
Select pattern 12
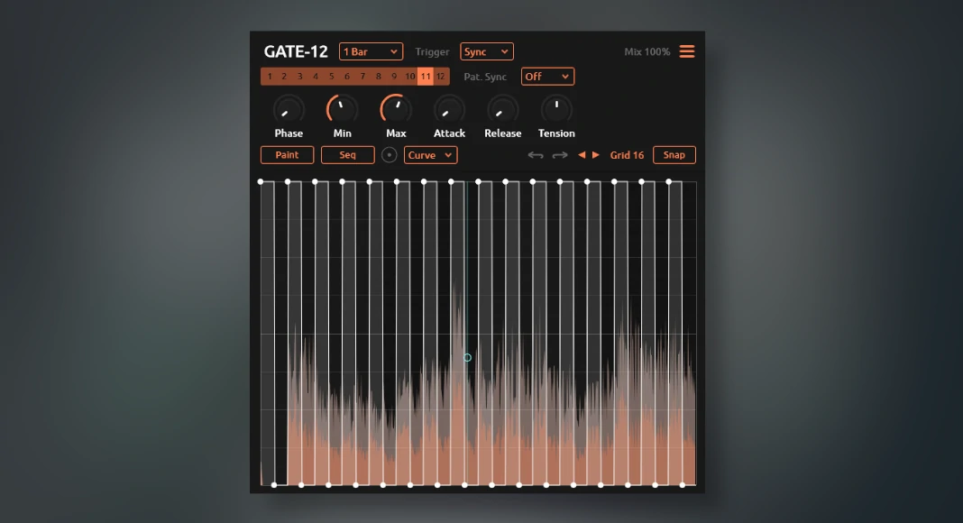coord(440,77)
